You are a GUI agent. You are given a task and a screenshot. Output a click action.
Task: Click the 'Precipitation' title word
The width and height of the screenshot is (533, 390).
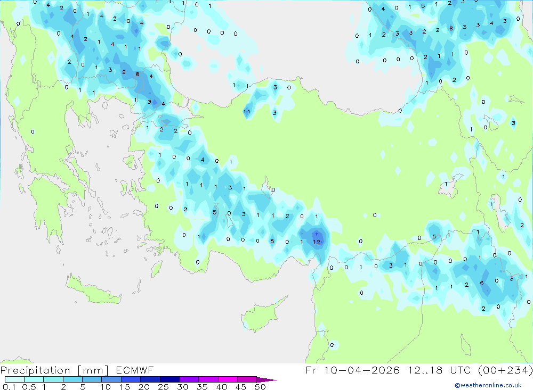(x=35, y=370)
